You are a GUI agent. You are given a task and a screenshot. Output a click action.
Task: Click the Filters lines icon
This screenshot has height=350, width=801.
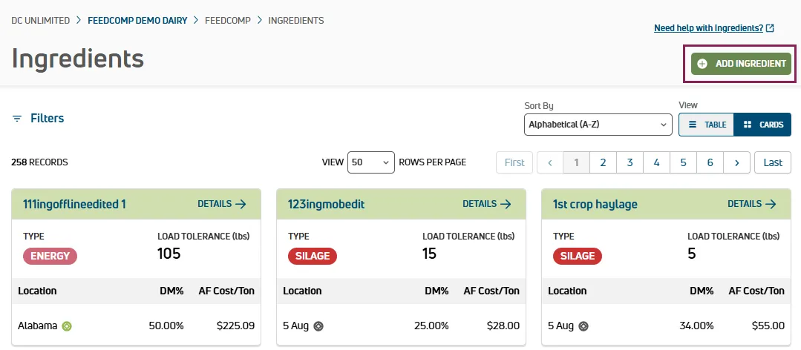(x=17, y=119)
